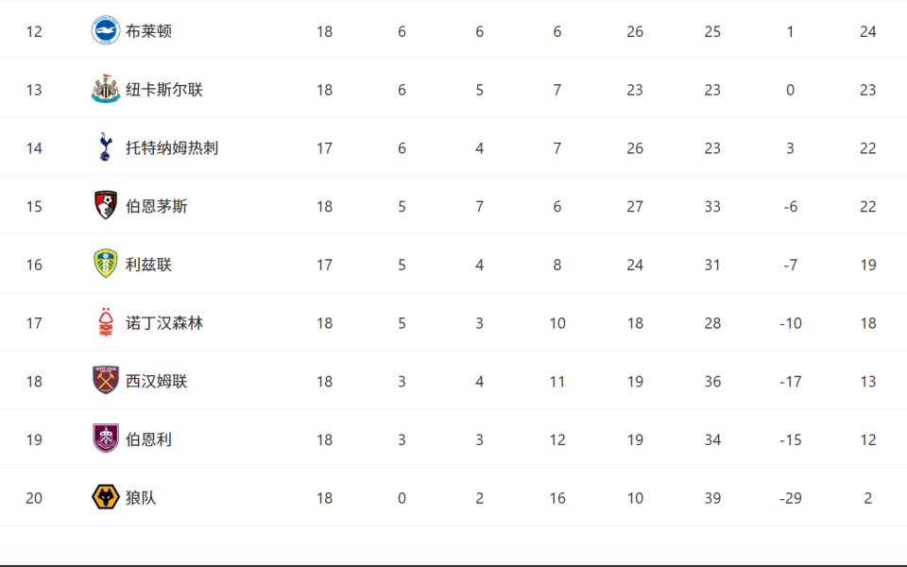
Task: Open the 诺丁汉森林 team link
Action: tap(164, 323)
